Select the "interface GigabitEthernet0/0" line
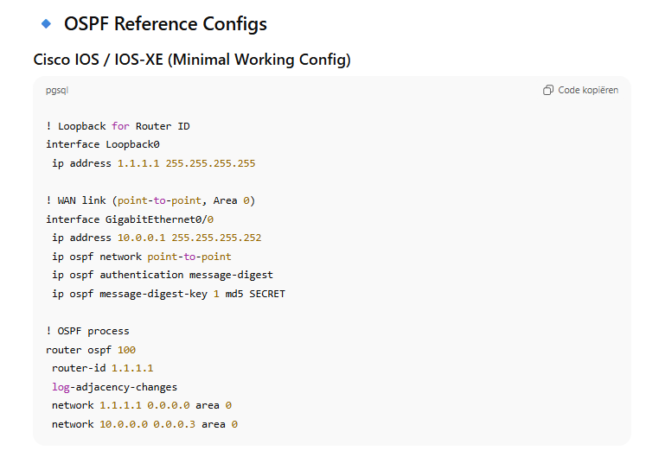The image size is (646, 457). tap(129, 219)
